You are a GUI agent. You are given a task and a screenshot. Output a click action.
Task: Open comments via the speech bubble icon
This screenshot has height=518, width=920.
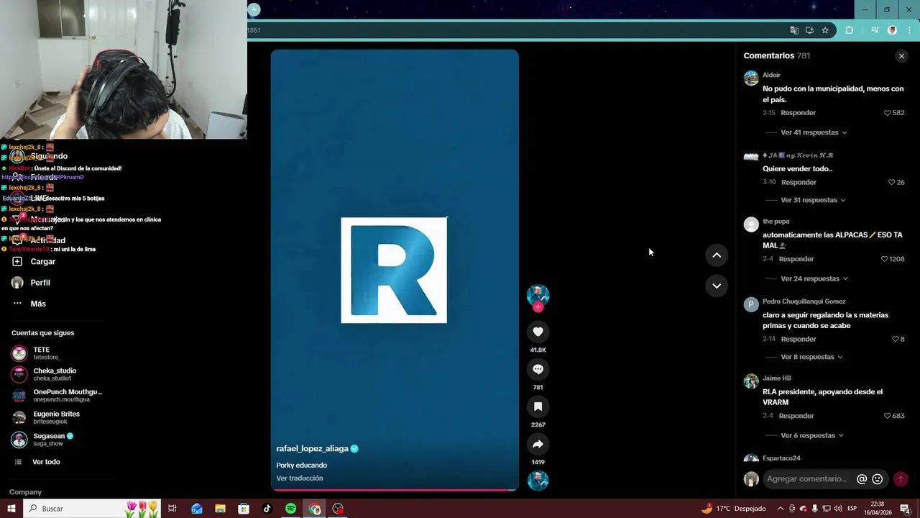pyautogui.click(x=538, y=369)
